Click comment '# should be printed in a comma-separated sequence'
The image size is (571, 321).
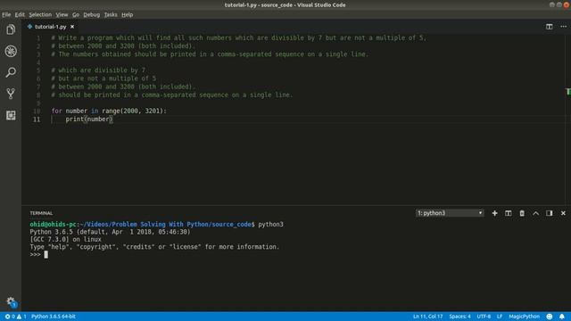[x=172, y=95]
